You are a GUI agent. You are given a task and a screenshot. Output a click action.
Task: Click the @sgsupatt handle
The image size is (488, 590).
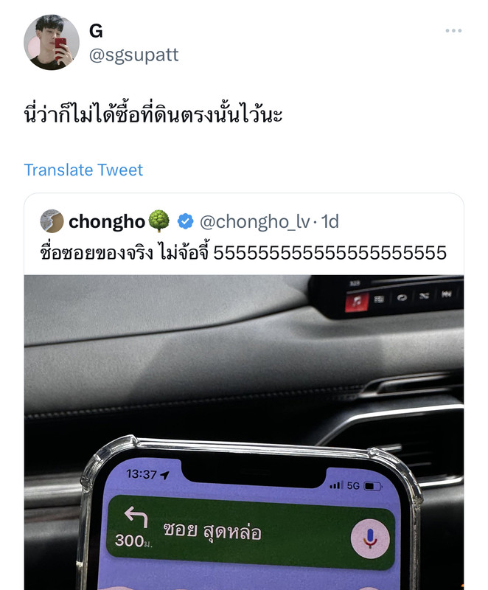[134, 55]
